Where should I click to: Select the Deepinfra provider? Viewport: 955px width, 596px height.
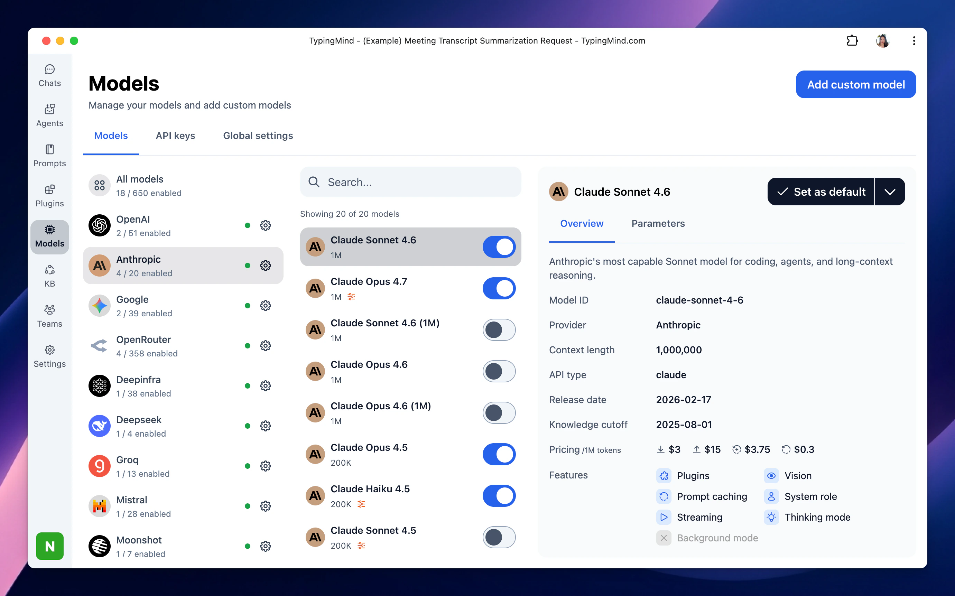(x=183, y=386)
